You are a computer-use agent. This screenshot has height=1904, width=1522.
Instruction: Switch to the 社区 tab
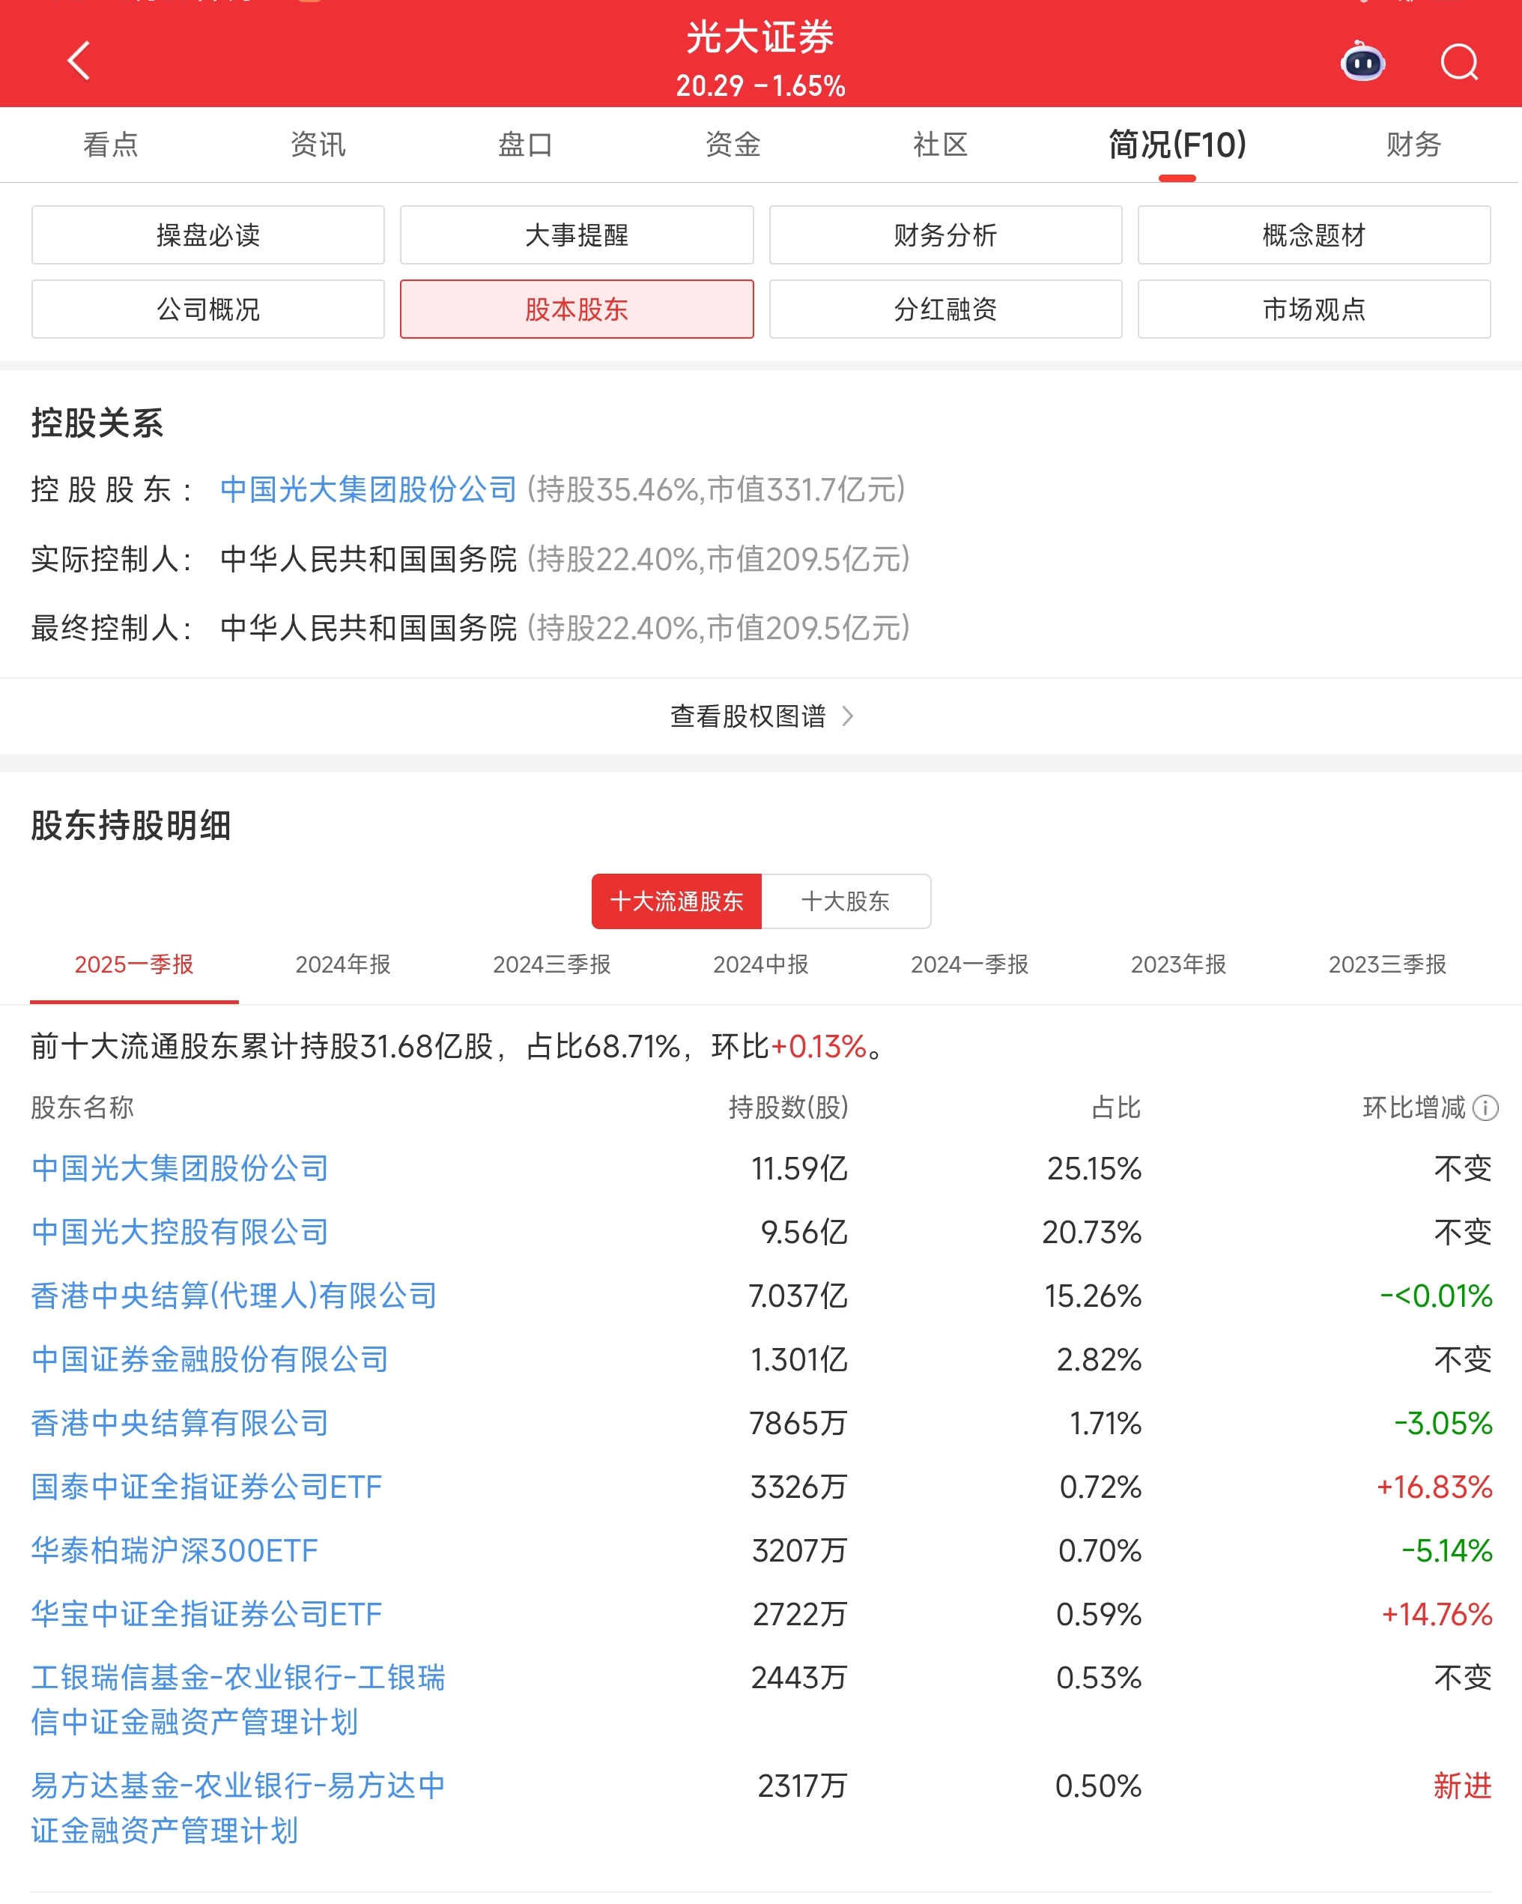(940, 144)
